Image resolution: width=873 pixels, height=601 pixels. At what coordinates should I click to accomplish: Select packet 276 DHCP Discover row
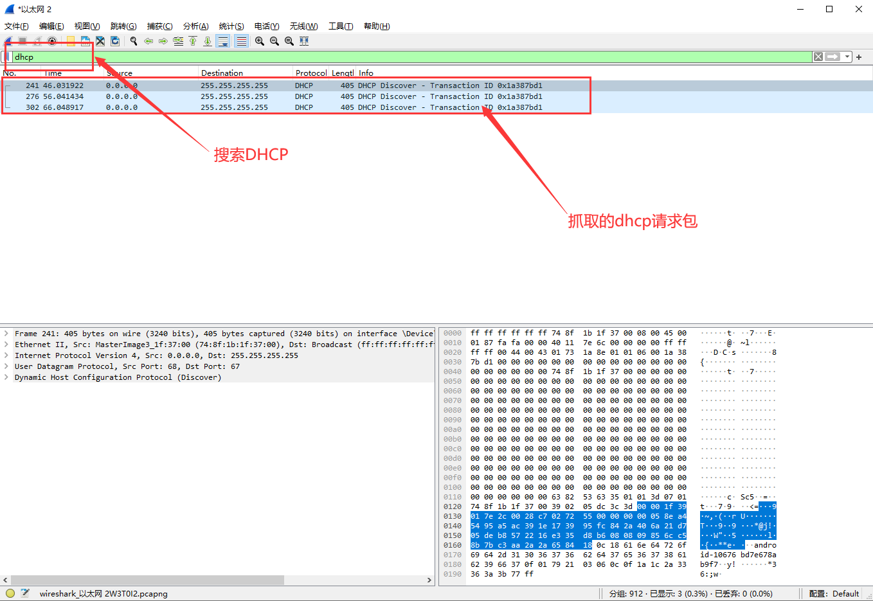coord(437,96)
